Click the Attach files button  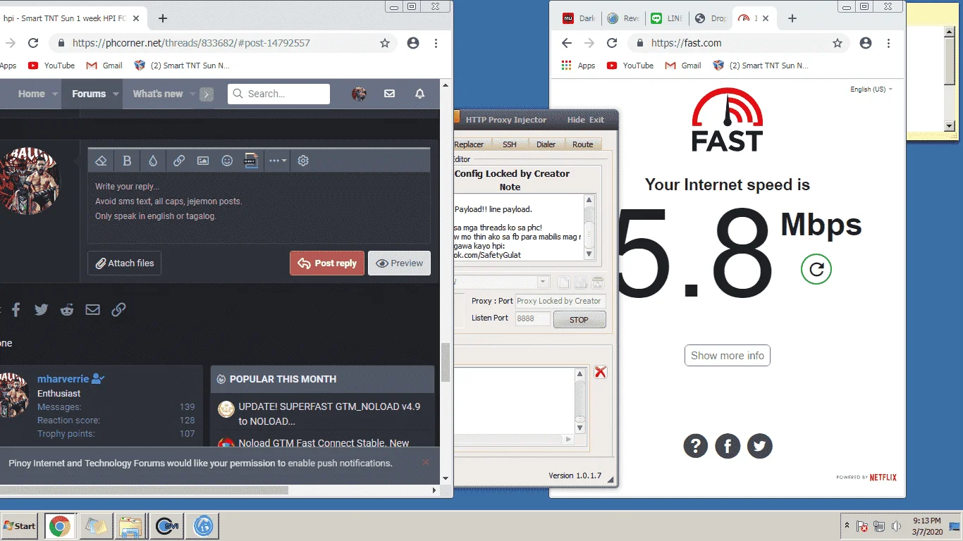(125, 263)
